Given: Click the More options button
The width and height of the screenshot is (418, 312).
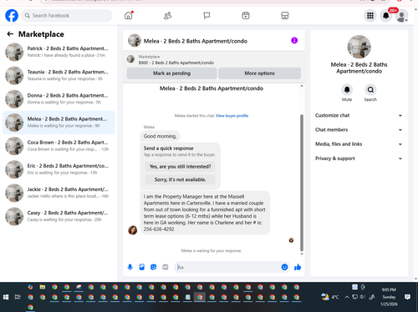Looking at the screenshot, I should [x=259, y=73].
